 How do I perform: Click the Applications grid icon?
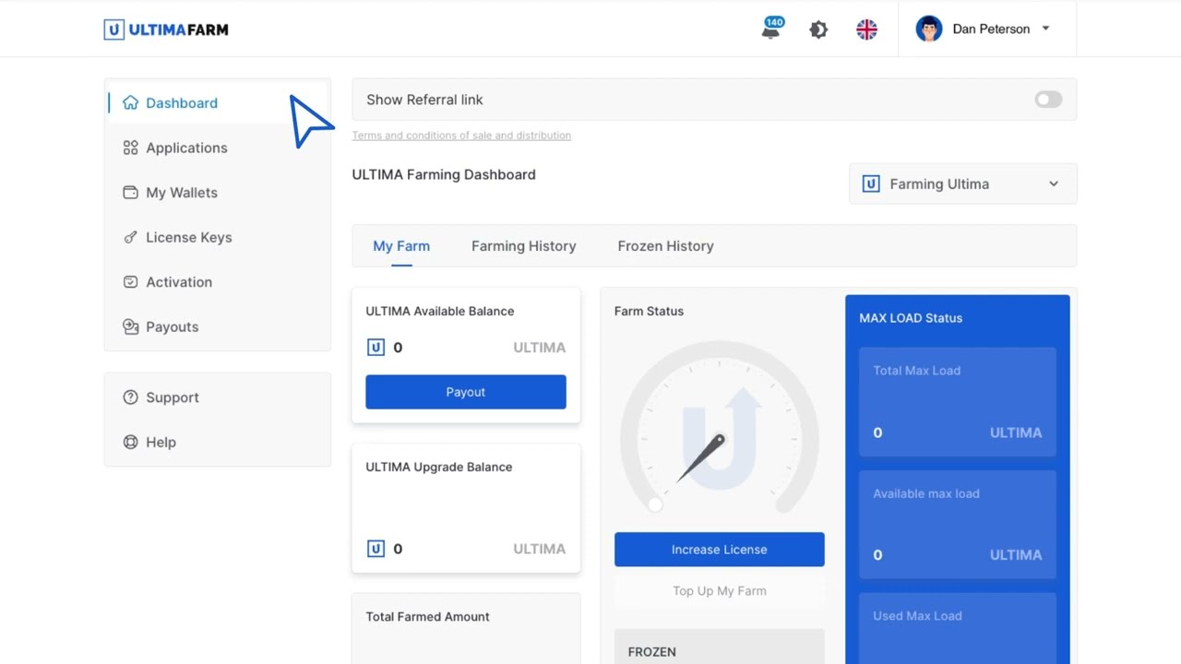pyautogui.click(x=130, y=148)
